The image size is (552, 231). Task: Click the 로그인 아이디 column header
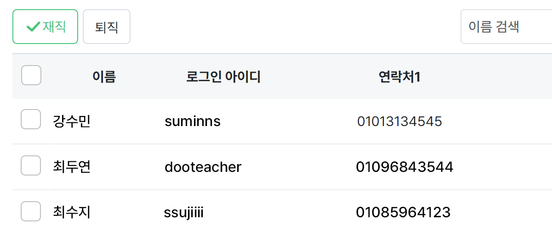pos(223,77)
